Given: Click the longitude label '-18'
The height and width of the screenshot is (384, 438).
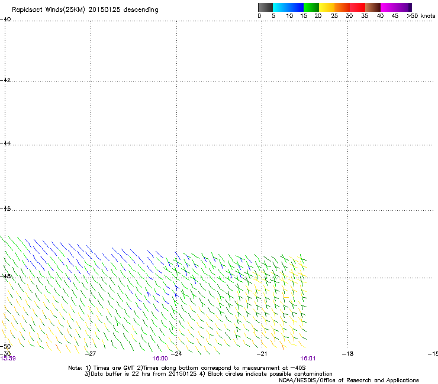Looking at the screenshot, I should pyautogui.click(x=347, y=354).
